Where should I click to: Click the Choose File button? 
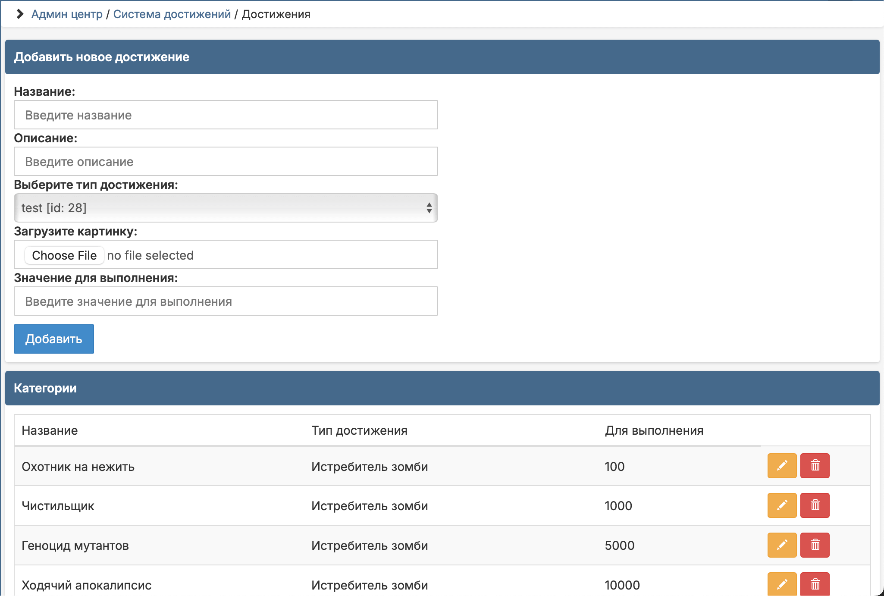pyautogui.click(x=64, y=255)
